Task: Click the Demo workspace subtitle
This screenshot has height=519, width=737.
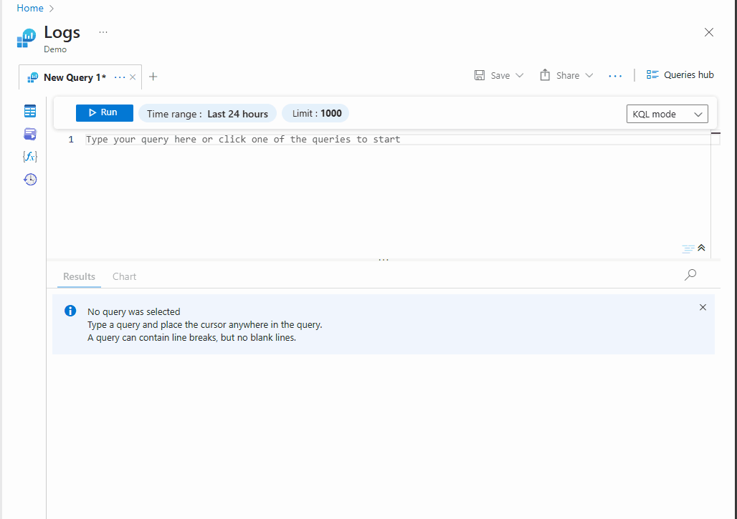Action: [x=55, y=49]
